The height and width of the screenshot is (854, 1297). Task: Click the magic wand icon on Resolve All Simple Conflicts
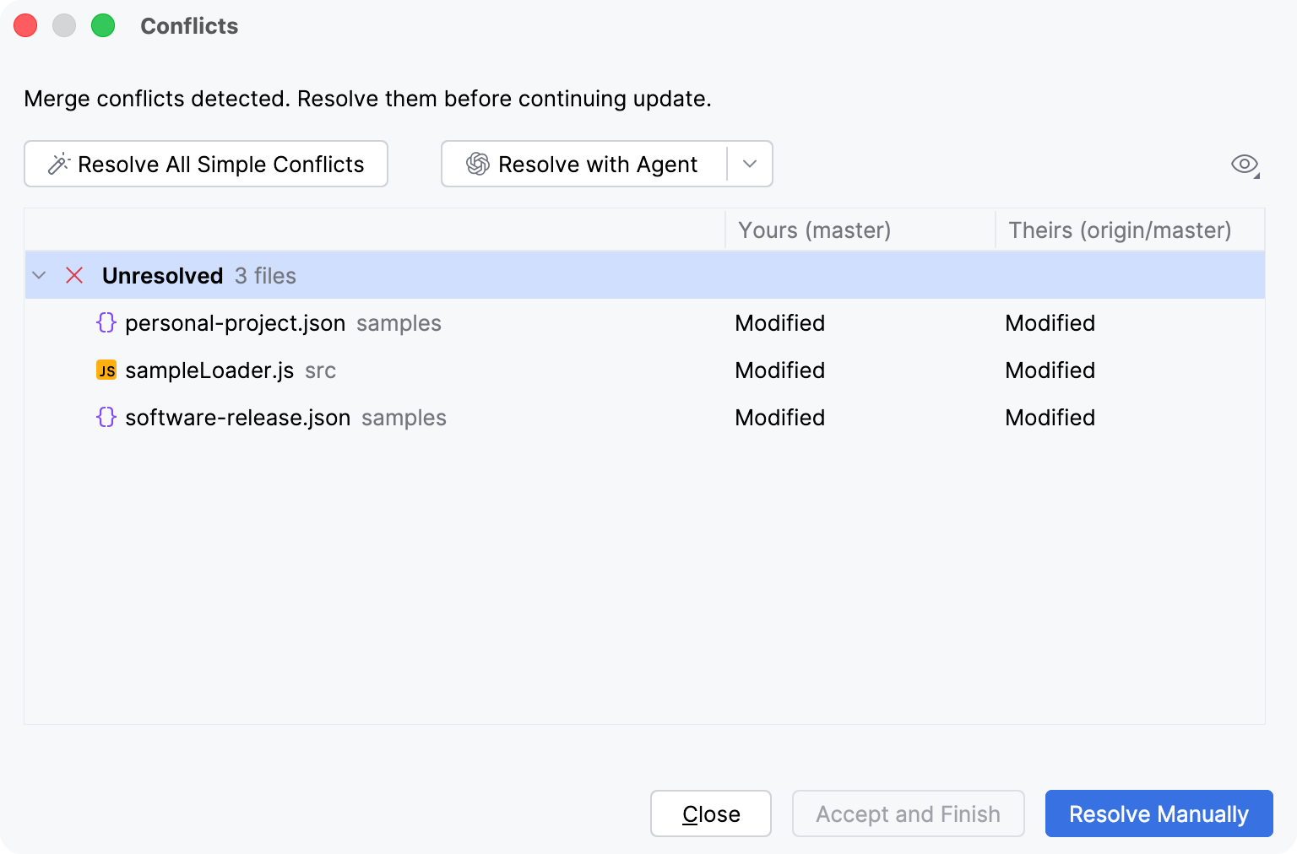[58, 164]
